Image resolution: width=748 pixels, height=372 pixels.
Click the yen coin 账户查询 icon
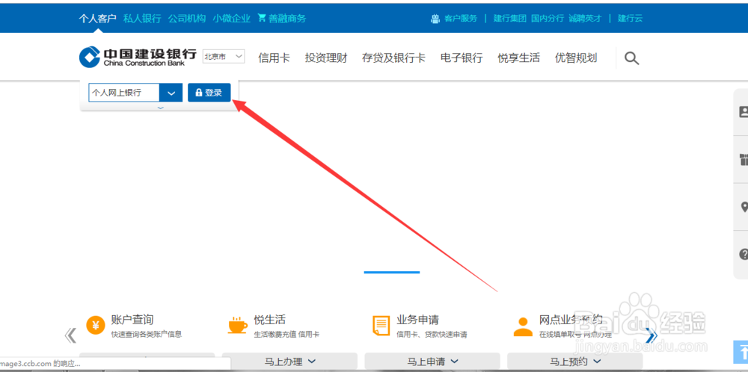[96, 326]
